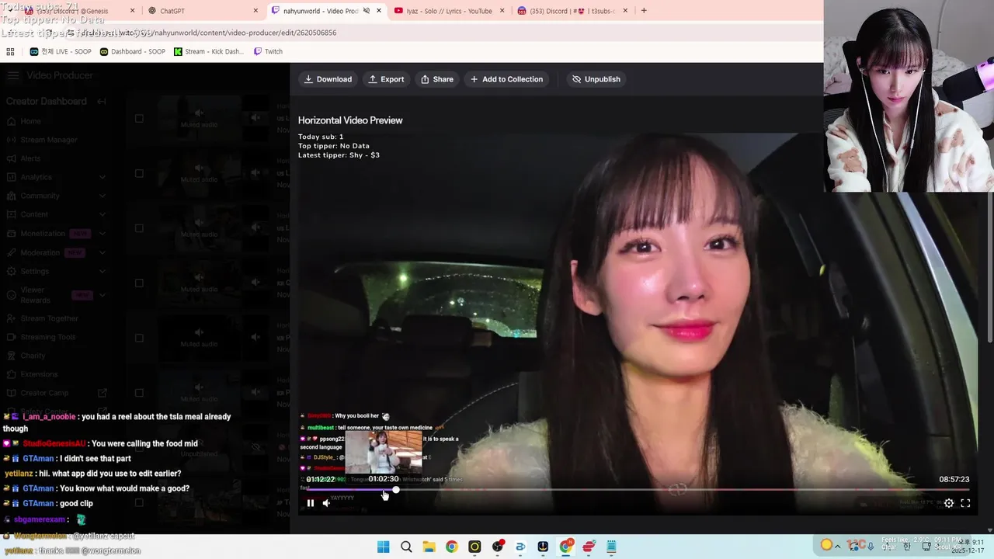Switch to the Discord t3subs tab
Image resolution: width=994 pixels, height=559 pixels.
(x=572, y=11)
